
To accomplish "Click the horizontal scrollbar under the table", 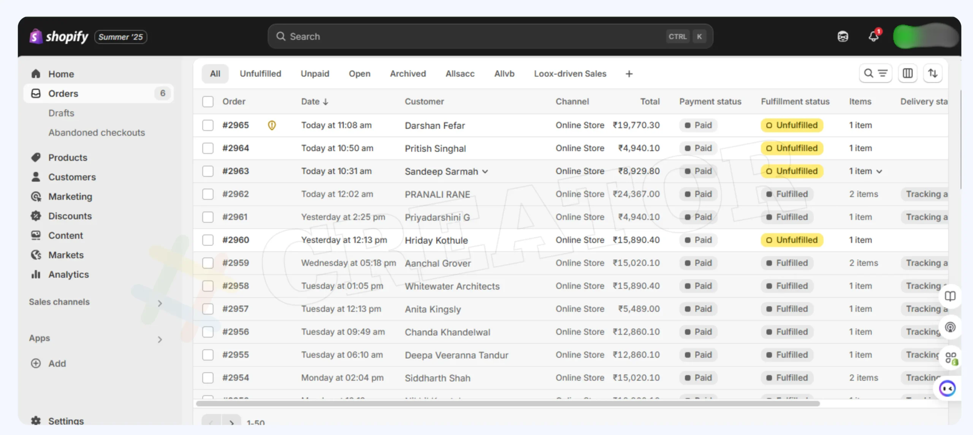I will 507,403.
